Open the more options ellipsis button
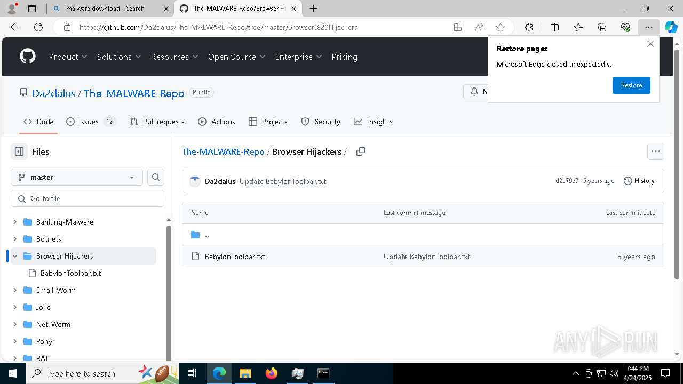683x384 pixels. click(x=656, y=151)
